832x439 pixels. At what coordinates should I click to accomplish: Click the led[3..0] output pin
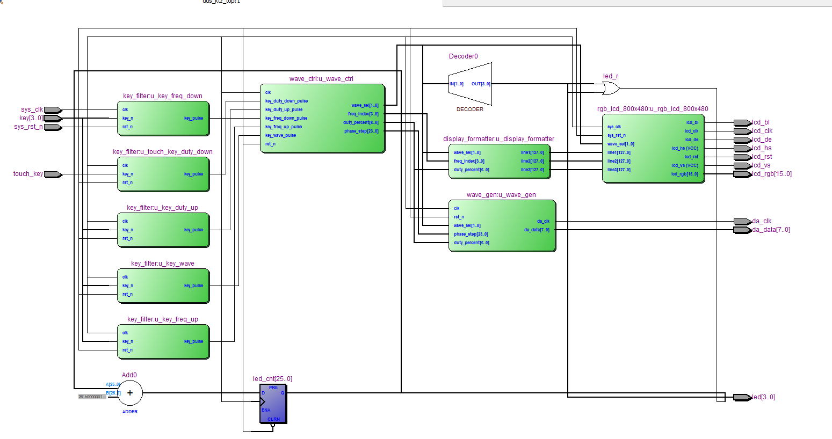[x=742, y=397]
